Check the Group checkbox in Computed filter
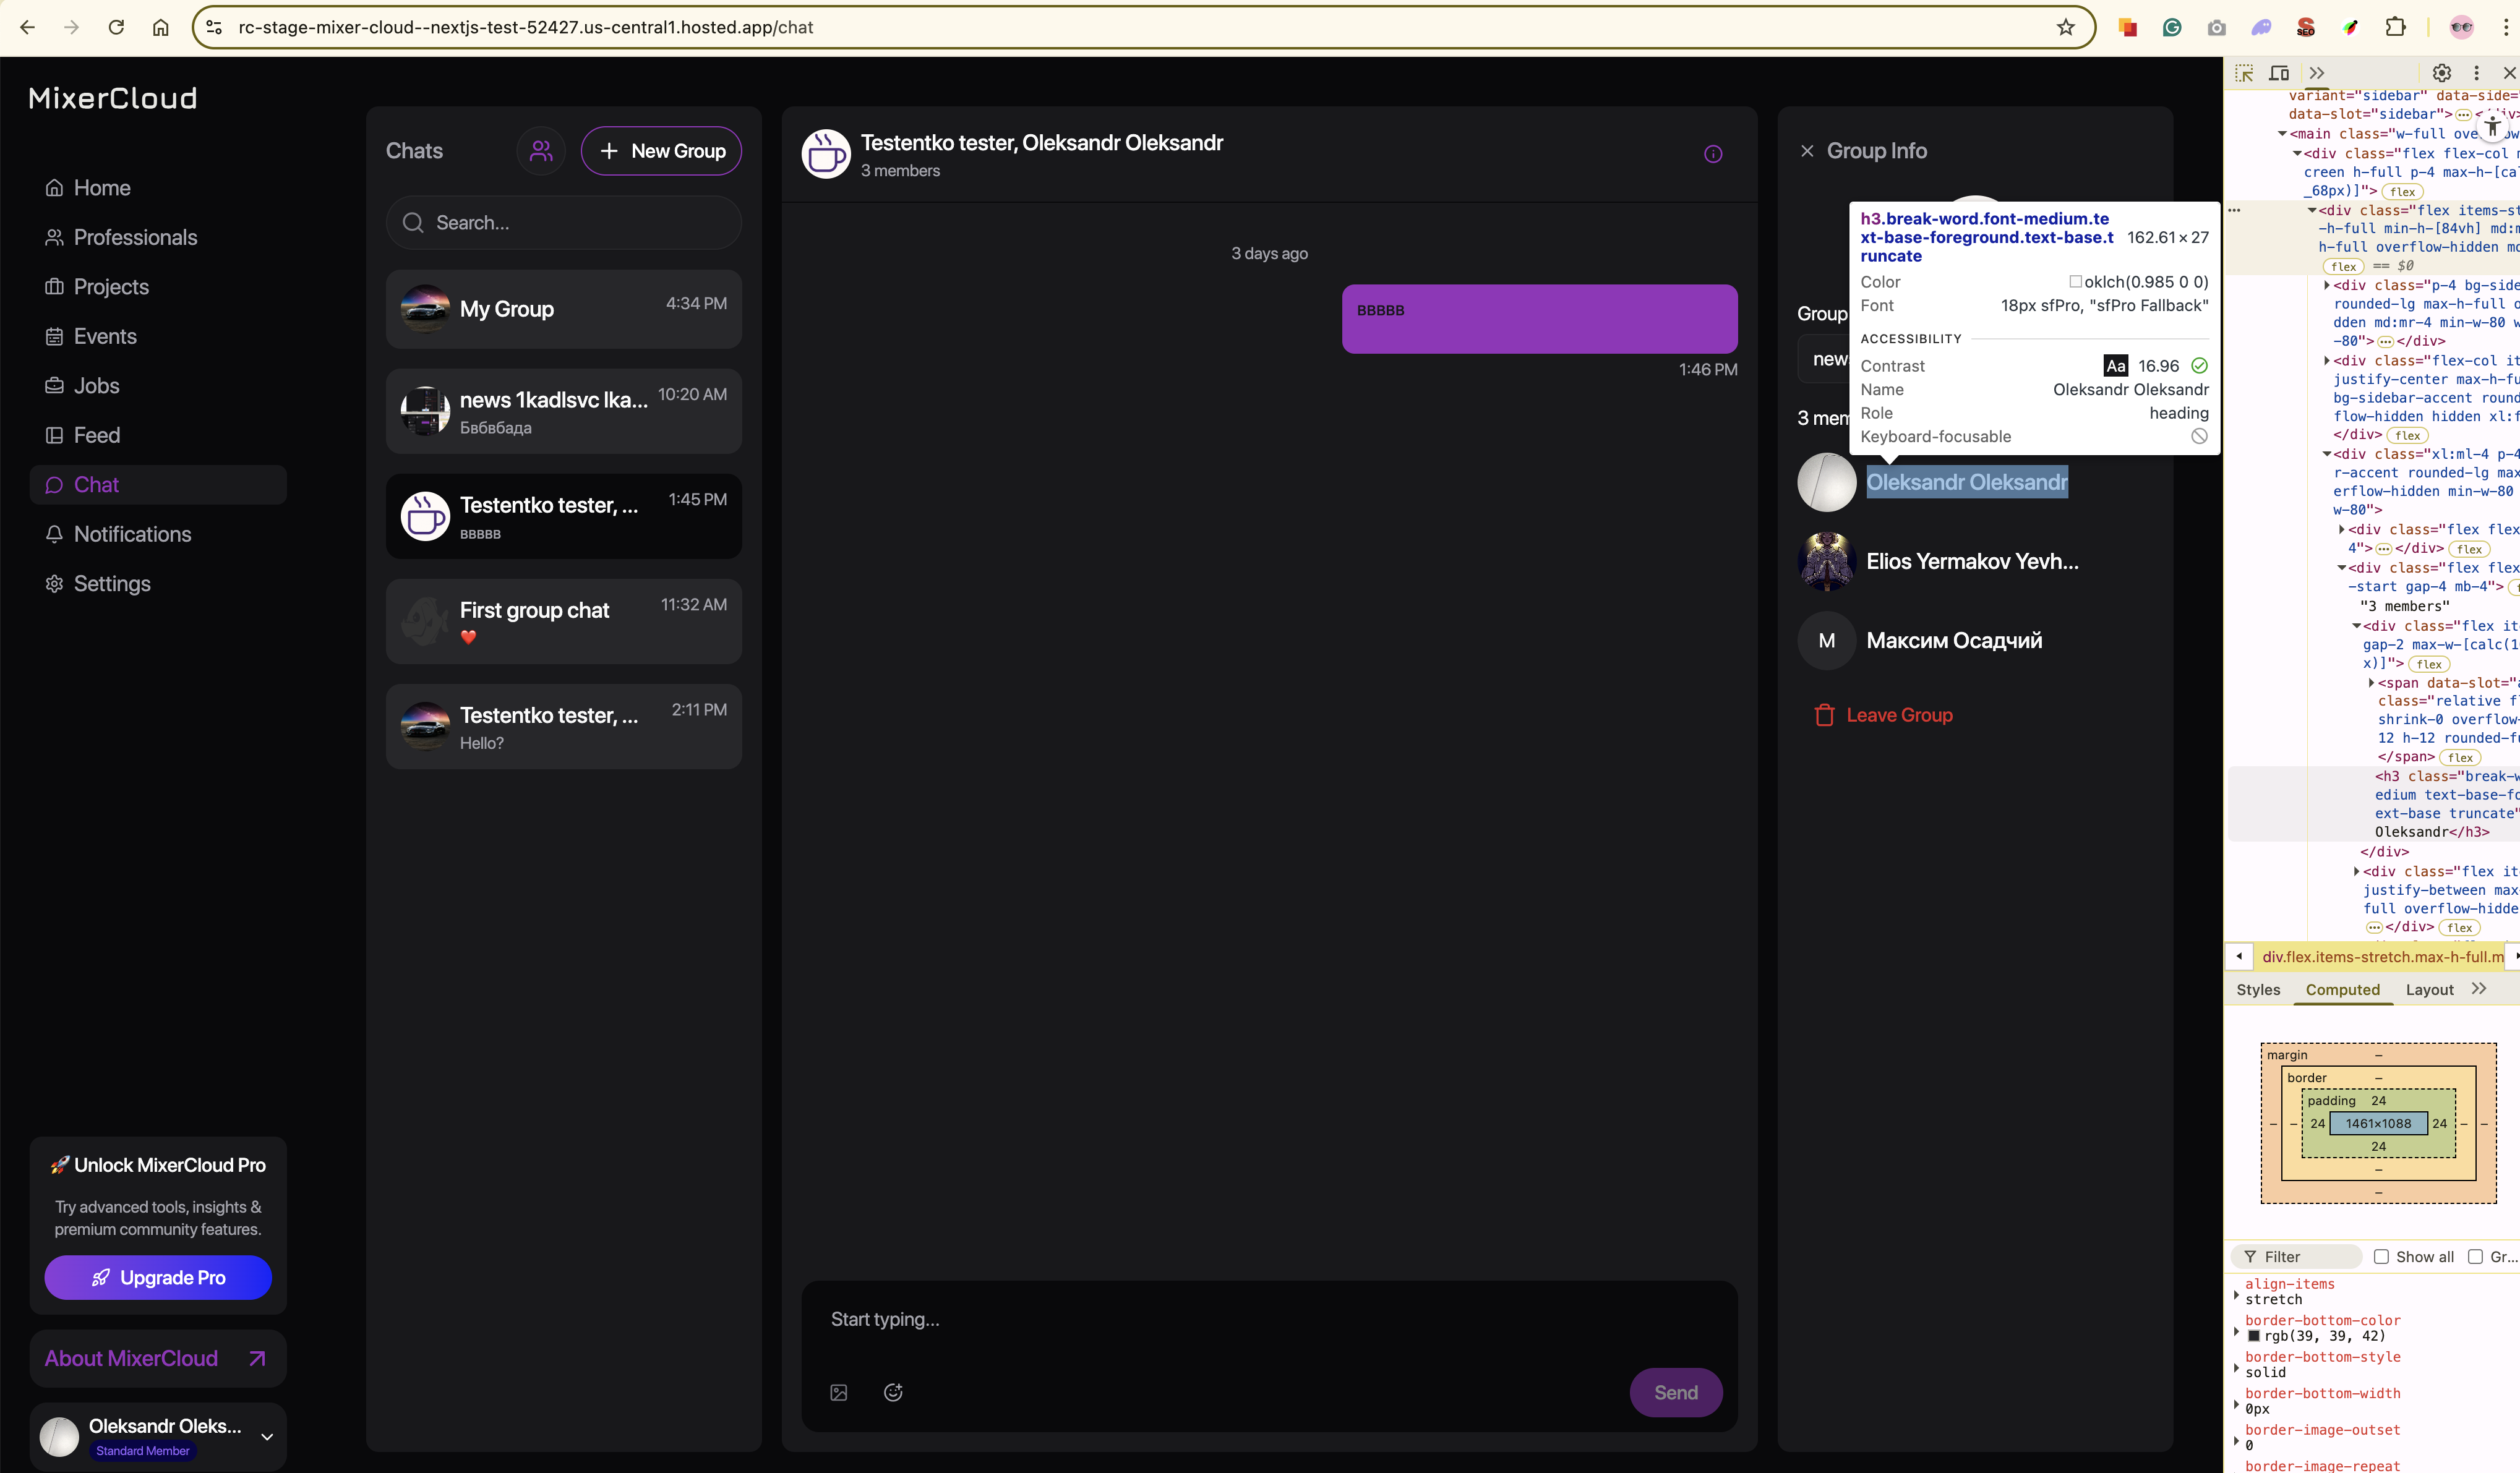Image resolution: width=2520 pixels, height=1473 pixels. [x=2475, y=1257]
